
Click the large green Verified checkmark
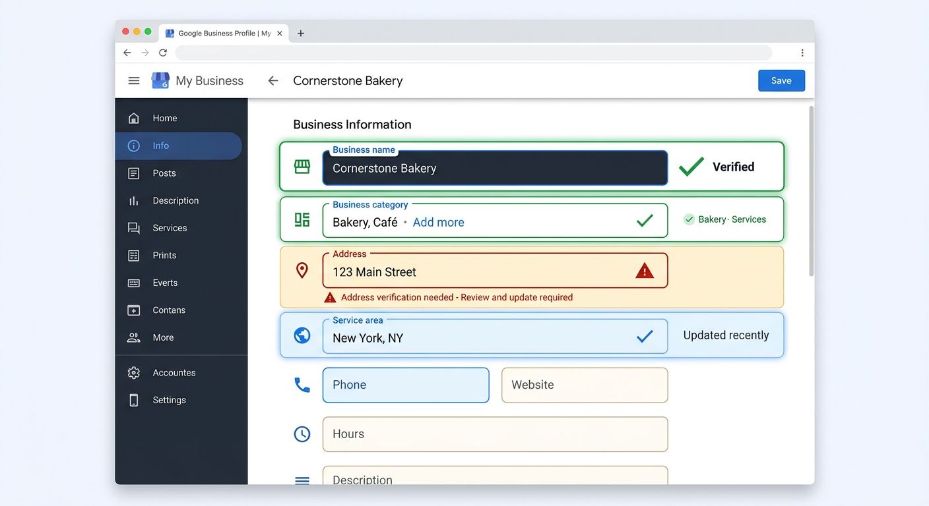[691, 167]
